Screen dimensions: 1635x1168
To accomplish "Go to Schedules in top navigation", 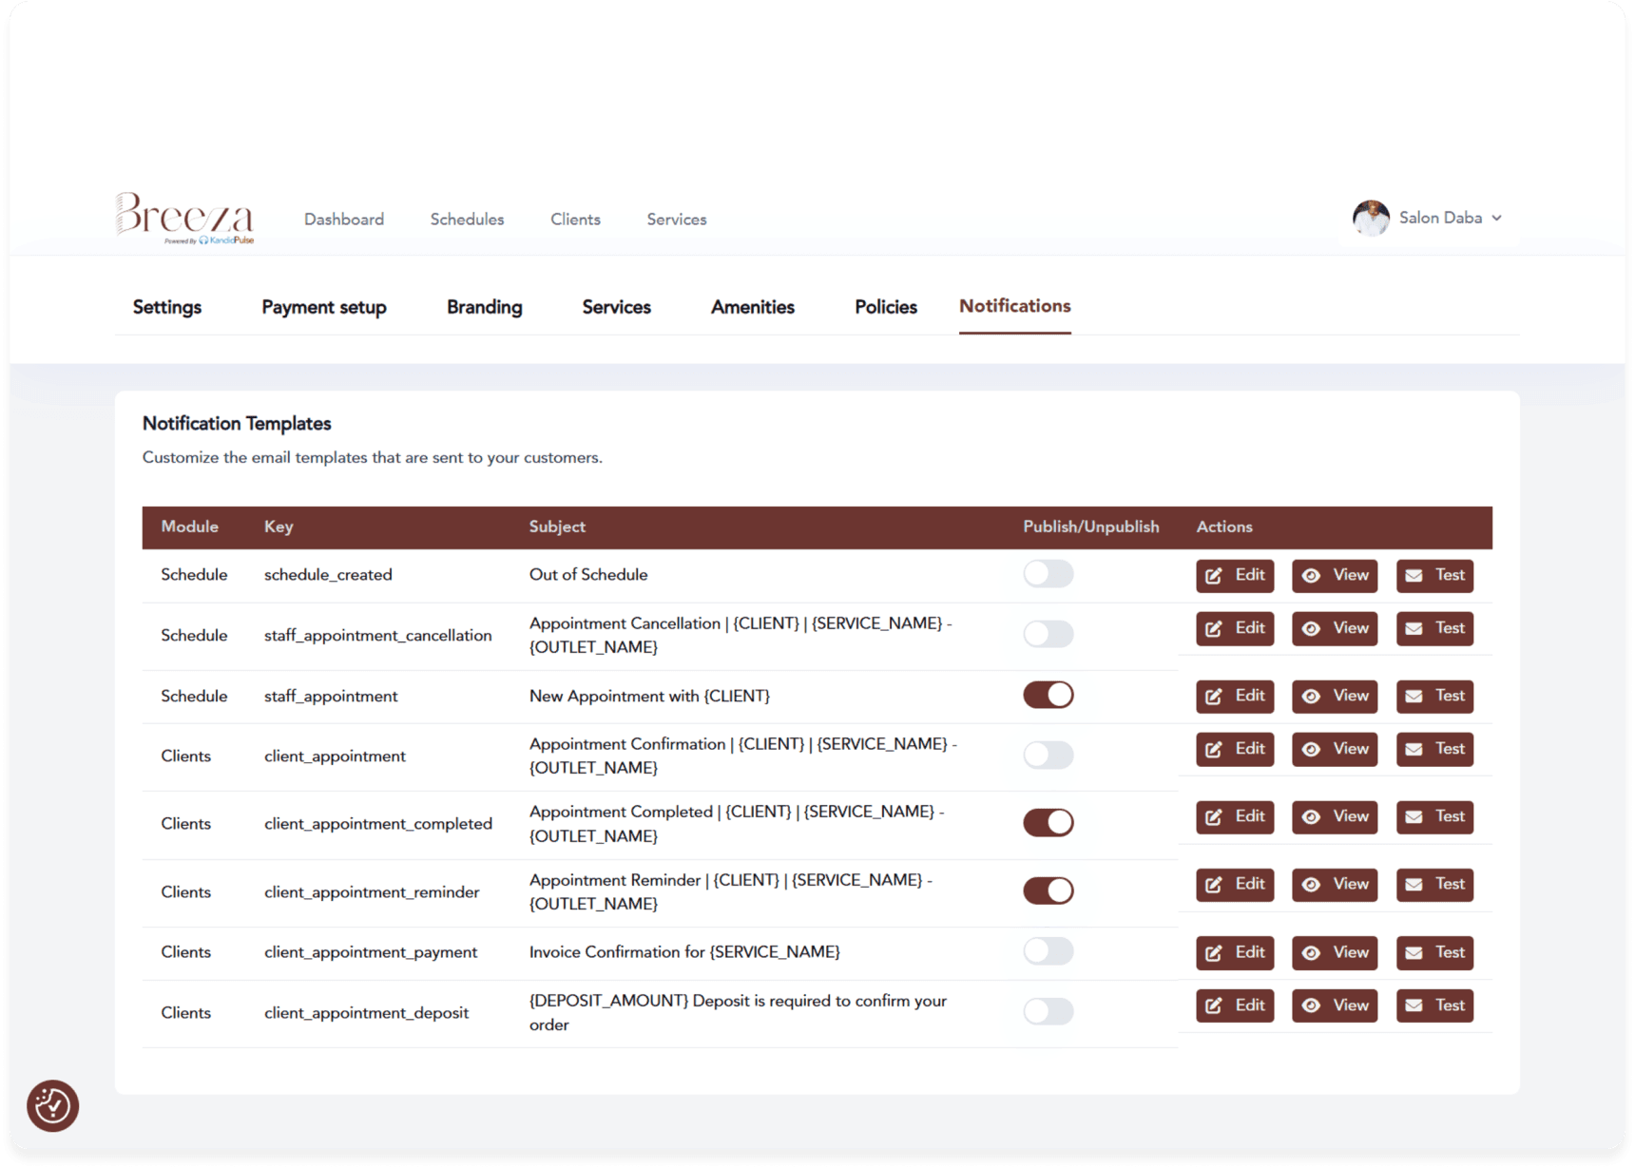I will click(467, 220).
